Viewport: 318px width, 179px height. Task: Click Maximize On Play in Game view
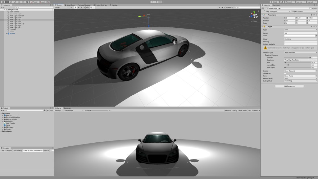[x=230, y=110]
